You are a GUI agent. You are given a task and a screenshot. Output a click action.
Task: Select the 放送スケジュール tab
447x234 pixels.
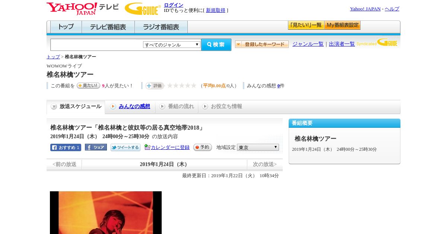(x=76, y=107)
